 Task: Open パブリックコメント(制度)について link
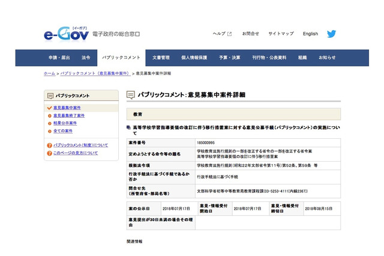click(x=80, y=145)
